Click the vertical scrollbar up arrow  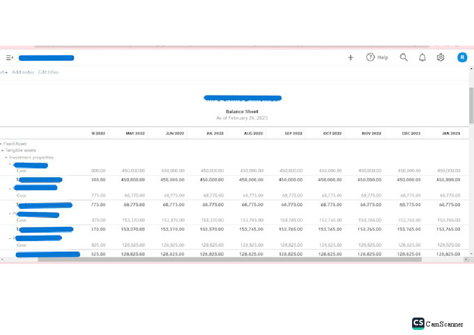(471, 69)
